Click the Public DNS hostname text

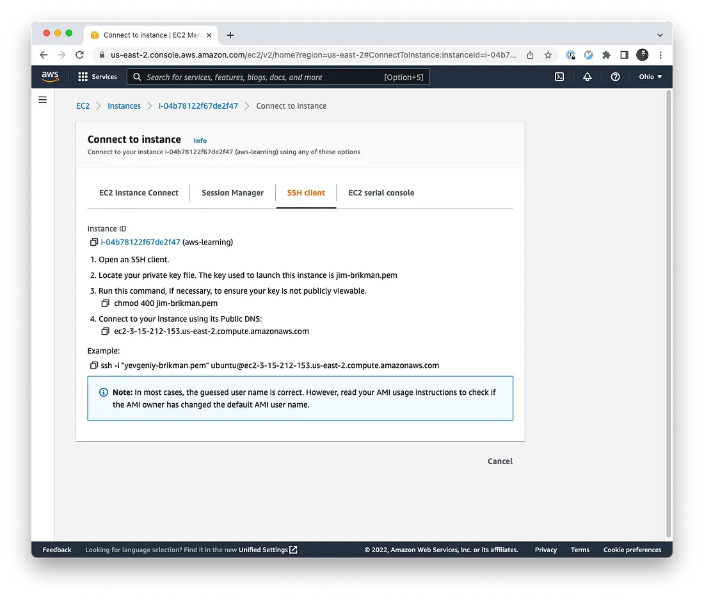point(211,331)
